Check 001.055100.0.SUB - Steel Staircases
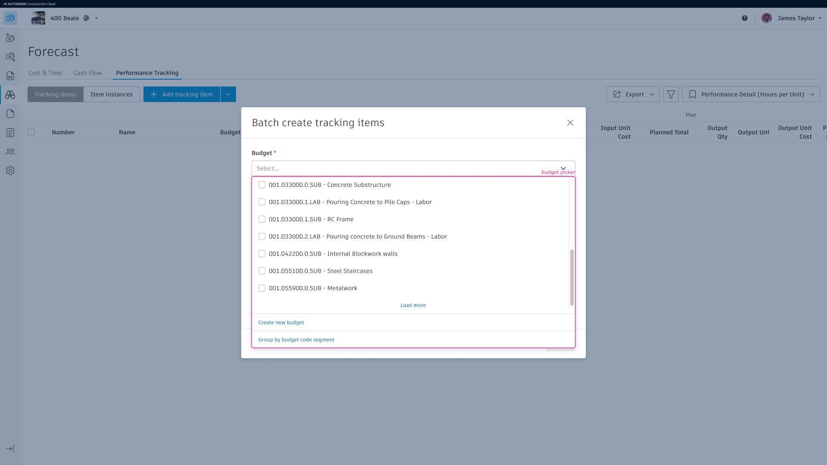This screenshot has width=827, height=465. pos(262,271)
